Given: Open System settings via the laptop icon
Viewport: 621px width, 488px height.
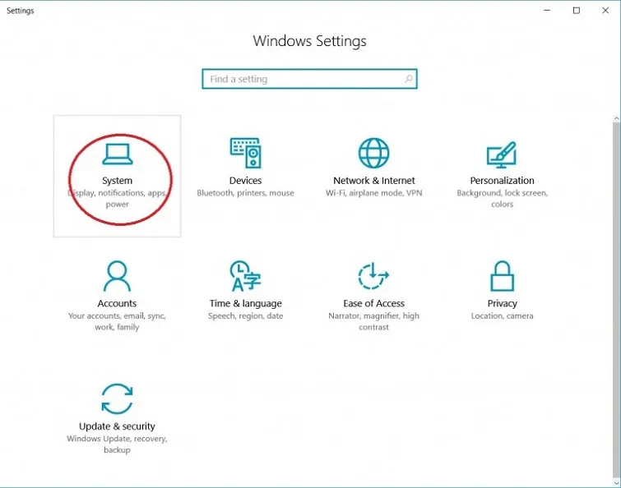Looking at the screenshot, I should coord(117,154).
